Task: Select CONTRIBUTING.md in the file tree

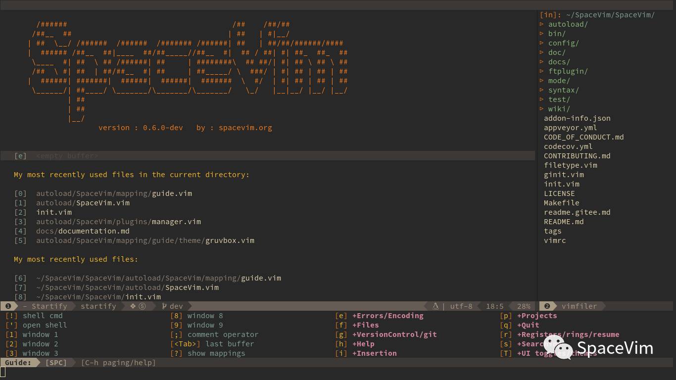Action: tap(577, 156)
